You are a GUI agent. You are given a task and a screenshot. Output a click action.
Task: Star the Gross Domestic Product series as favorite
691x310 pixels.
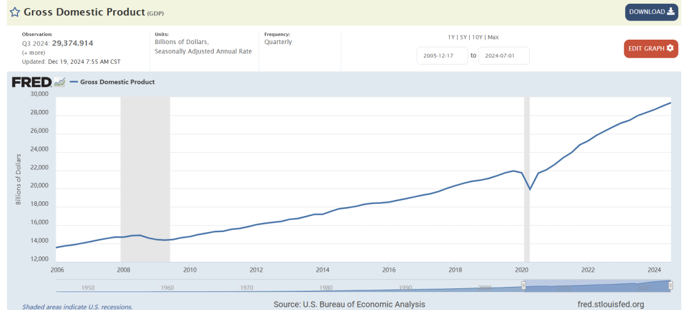(x=15, y=12)
